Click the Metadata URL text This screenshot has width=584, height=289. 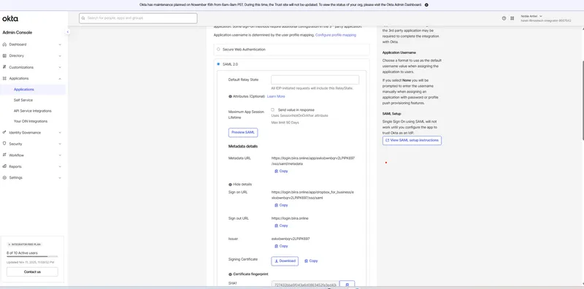(313, 161)
